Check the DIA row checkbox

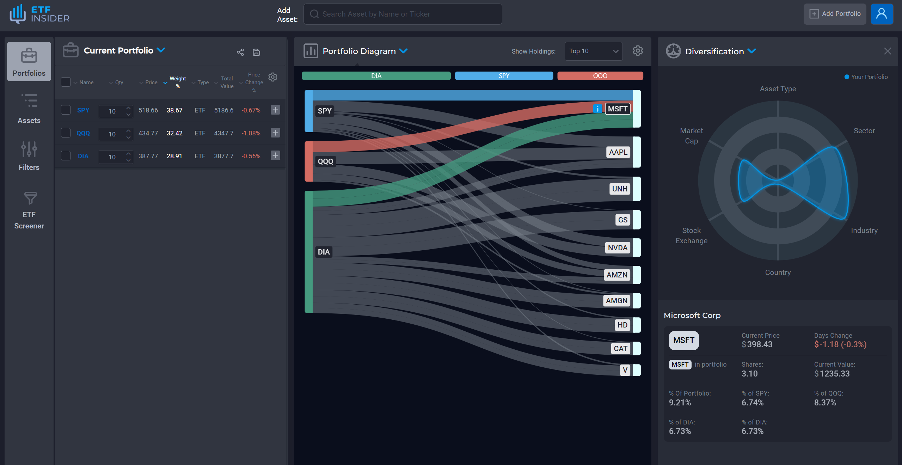pyautogui.click(x=66, y=156)
